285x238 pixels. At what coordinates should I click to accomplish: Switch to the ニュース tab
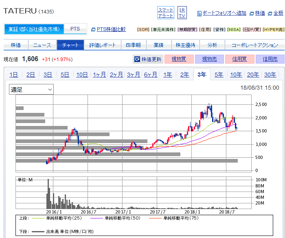42,45
